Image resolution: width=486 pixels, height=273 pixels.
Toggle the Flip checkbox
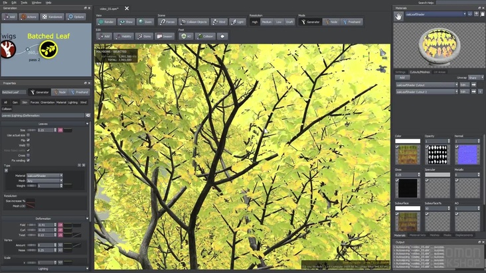point(28,140)
